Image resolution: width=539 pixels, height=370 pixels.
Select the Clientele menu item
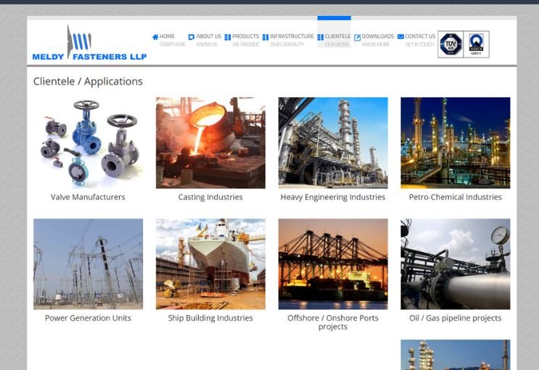(334, 40)
